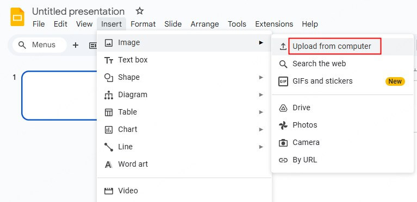Click the Search the web magnifier icon

[x=283, y=64]
